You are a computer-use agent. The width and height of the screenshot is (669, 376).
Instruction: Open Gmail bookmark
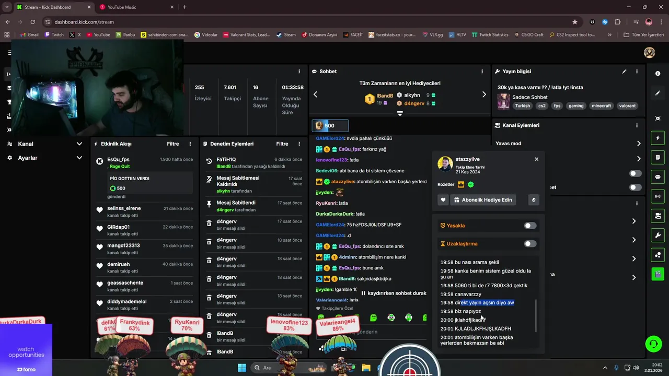tap(29, 34)
